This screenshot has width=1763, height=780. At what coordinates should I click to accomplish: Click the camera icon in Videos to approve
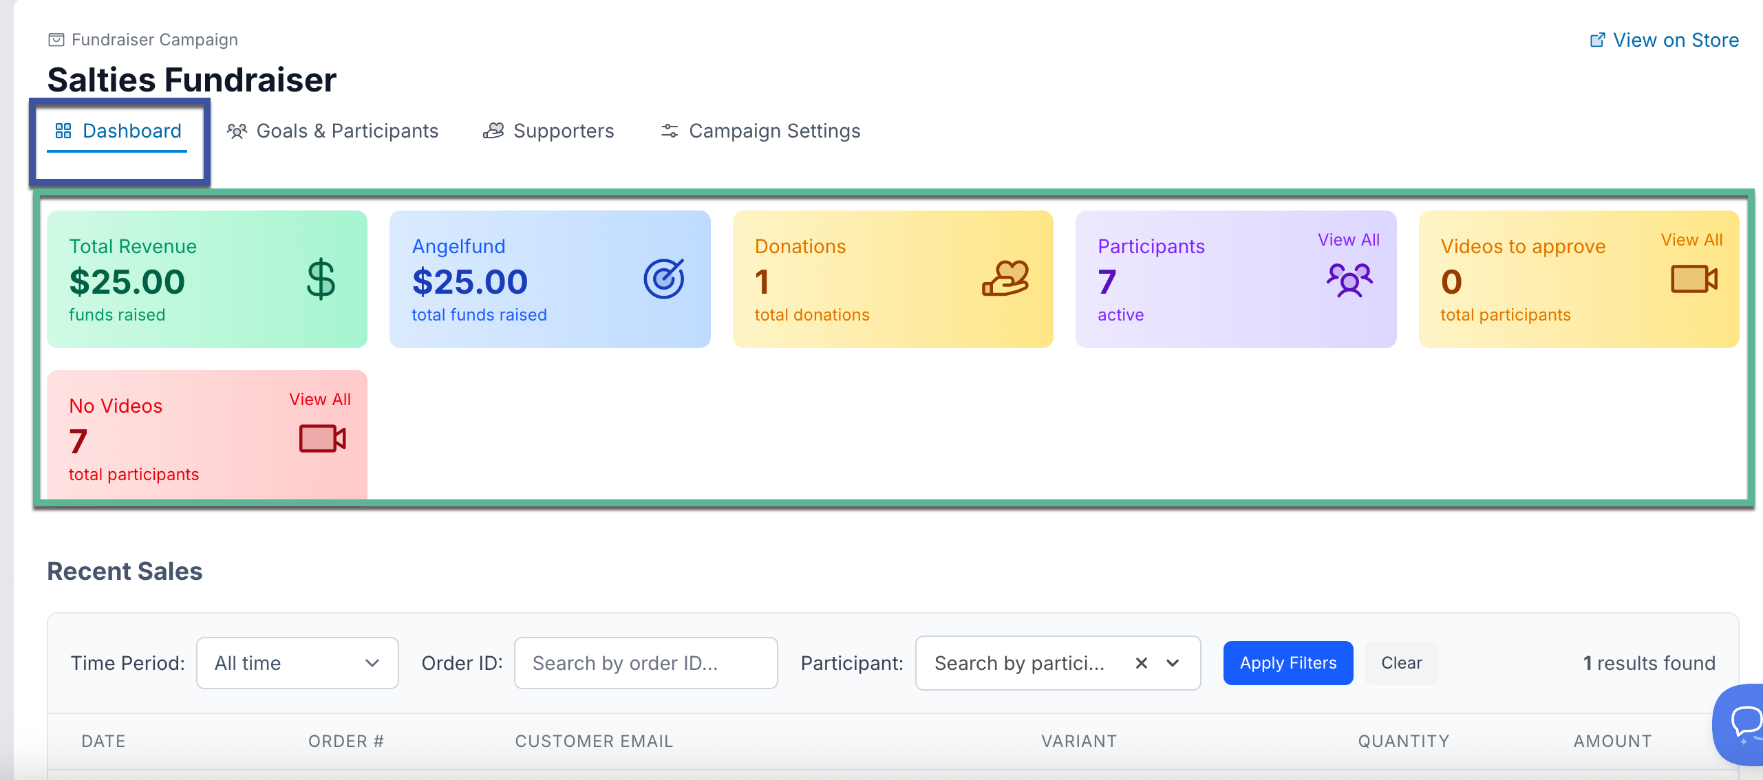pos(1693,279)
